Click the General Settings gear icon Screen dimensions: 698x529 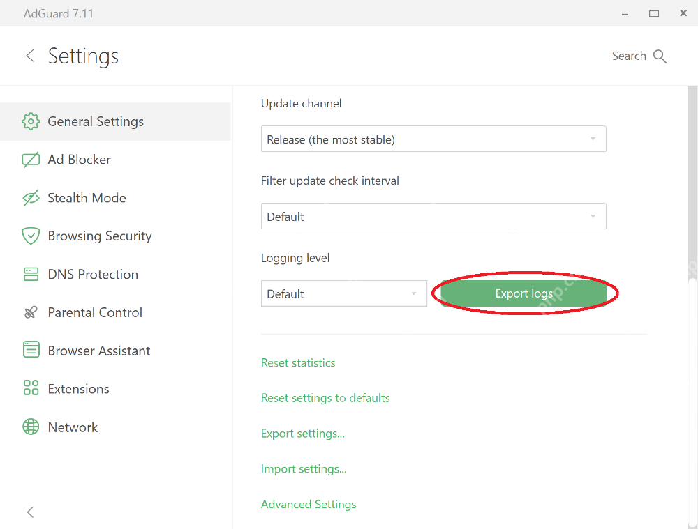click(x=31, y=121)
